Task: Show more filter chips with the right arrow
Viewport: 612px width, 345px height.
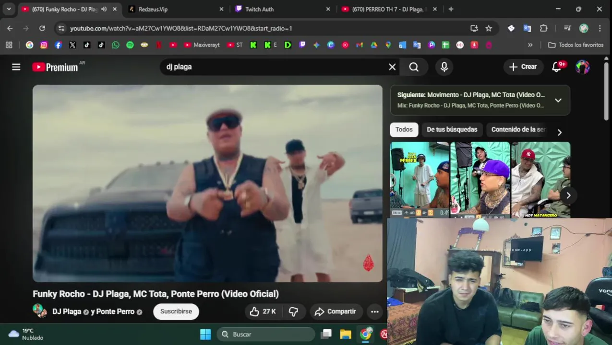Action: [x=559, y=132]
